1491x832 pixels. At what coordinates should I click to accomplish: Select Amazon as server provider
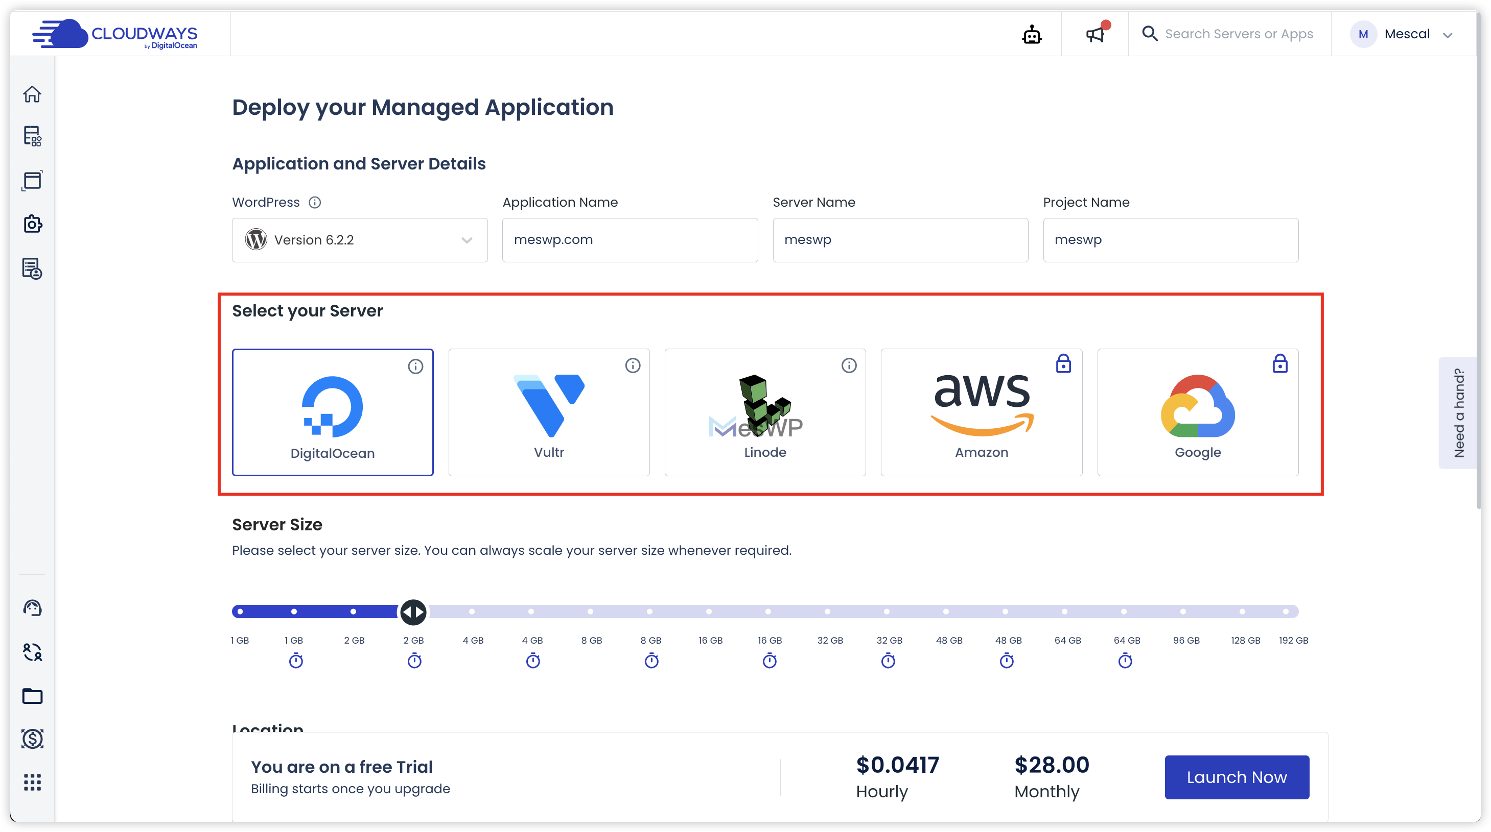pos(982,412)
